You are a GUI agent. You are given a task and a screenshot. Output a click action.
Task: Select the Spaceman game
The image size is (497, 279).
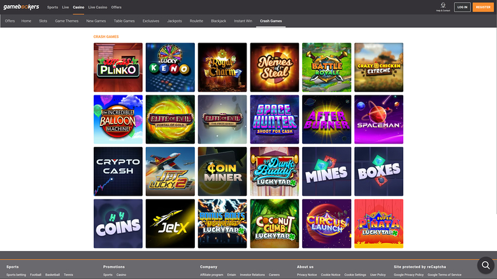coord(378,119)
